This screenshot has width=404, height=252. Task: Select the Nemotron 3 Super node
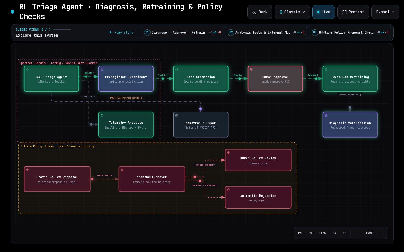(x=201, y=124)
